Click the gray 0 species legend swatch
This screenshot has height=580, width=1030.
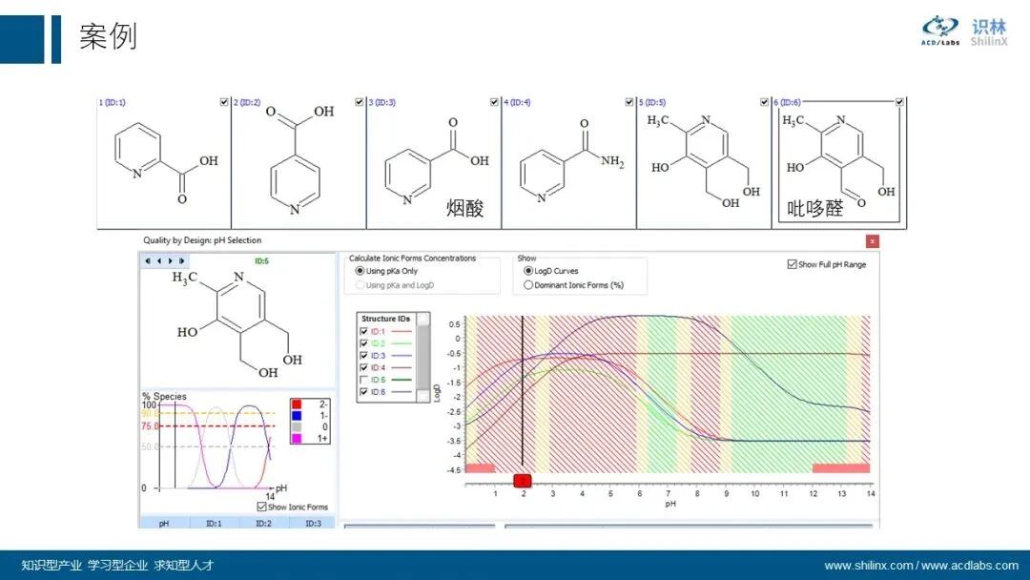(297, 426)
